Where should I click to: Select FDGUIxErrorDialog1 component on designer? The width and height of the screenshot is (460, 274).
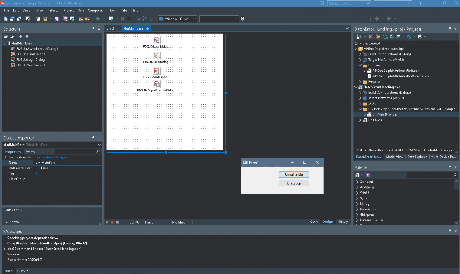(156, 56)
